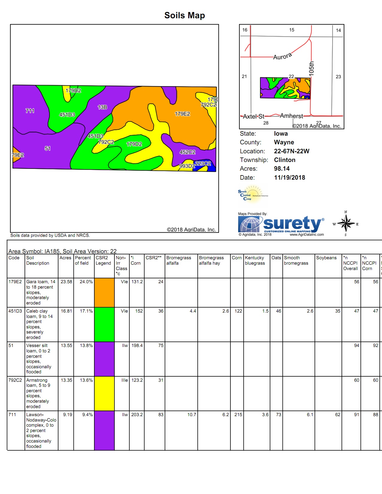The width and height of the screenshot is (382, 494).
Task: Click the county value 'Wayne'
Action: tap(284, 142)
